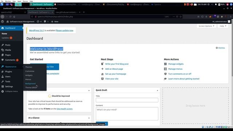233x131 pixels.
Task: Click the Quick Draft Title field
Action: [127, 100]
